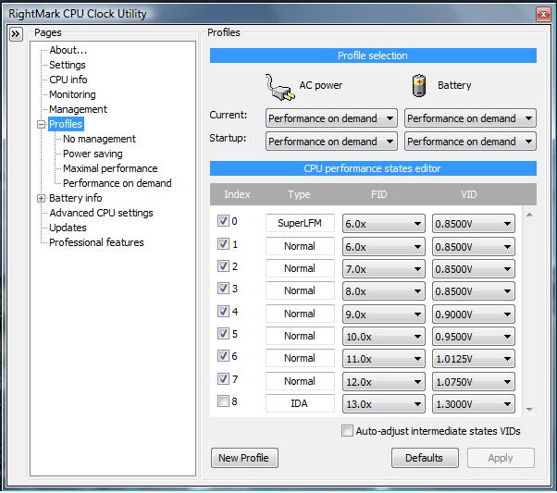Screen dimensions: 557x493
Task: Select the Maximal performance profile
Action: tap(110, 168)
